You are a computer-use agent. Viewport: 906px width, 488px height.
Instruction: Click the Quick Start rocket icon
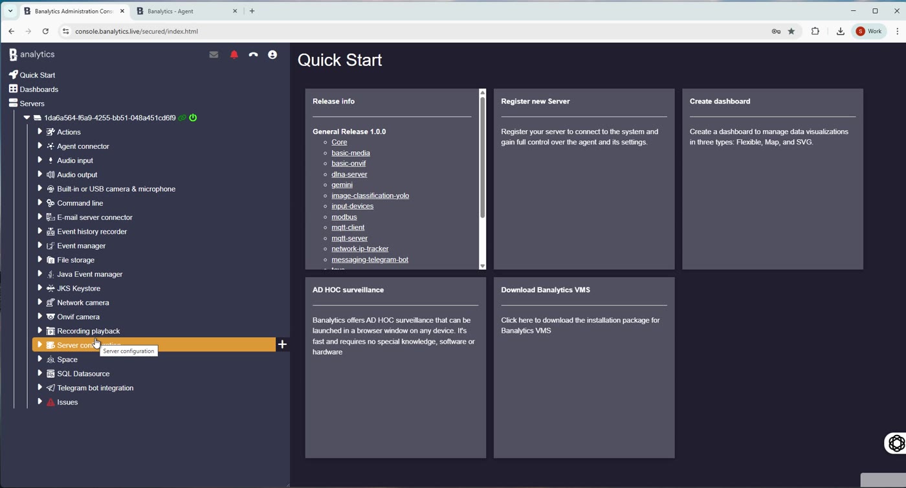[13, 74]
